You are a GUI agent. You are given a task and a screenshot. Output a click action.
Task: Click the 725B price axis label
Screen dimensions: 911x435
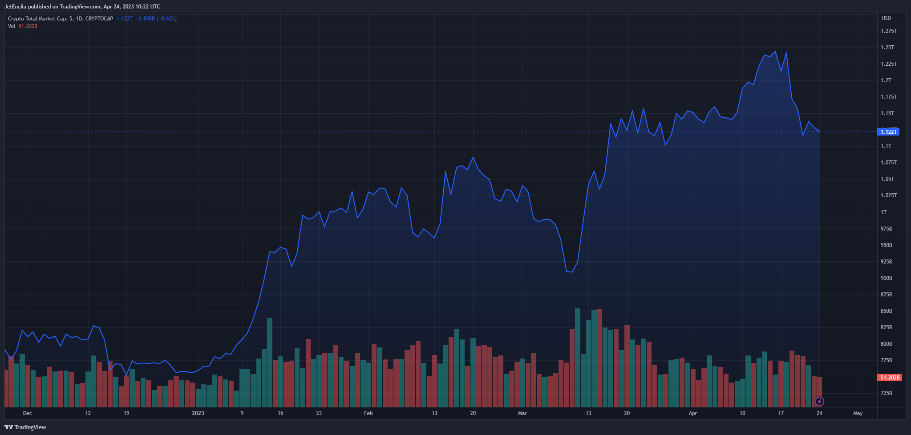[886, 393]
